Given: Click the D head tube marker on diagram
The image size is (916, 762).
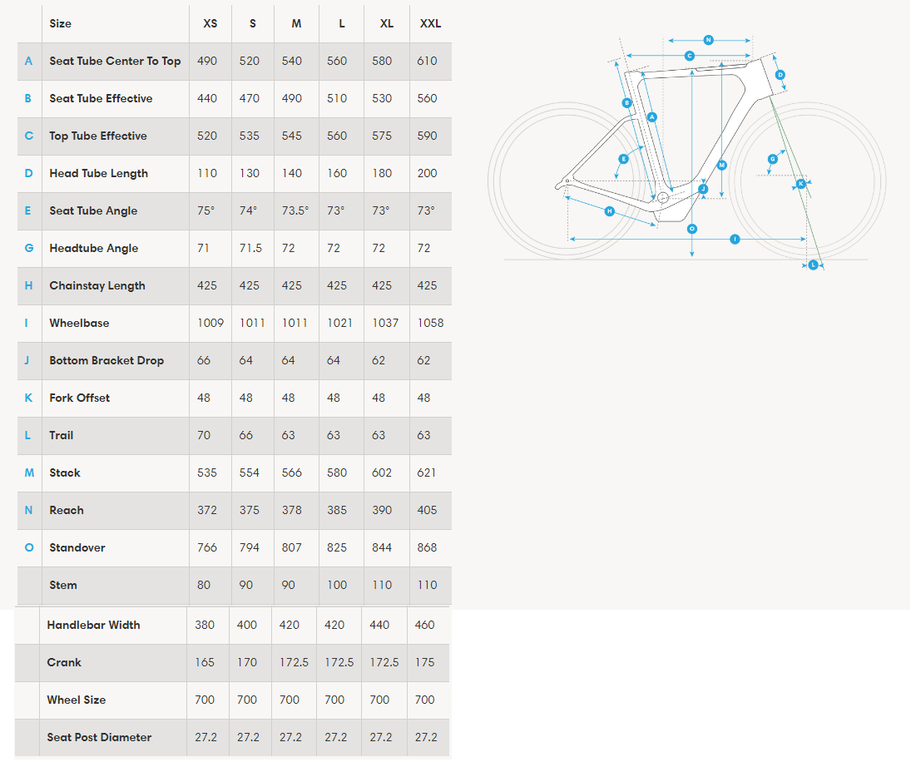Looking at the screenshot, I should pos(780,75).
